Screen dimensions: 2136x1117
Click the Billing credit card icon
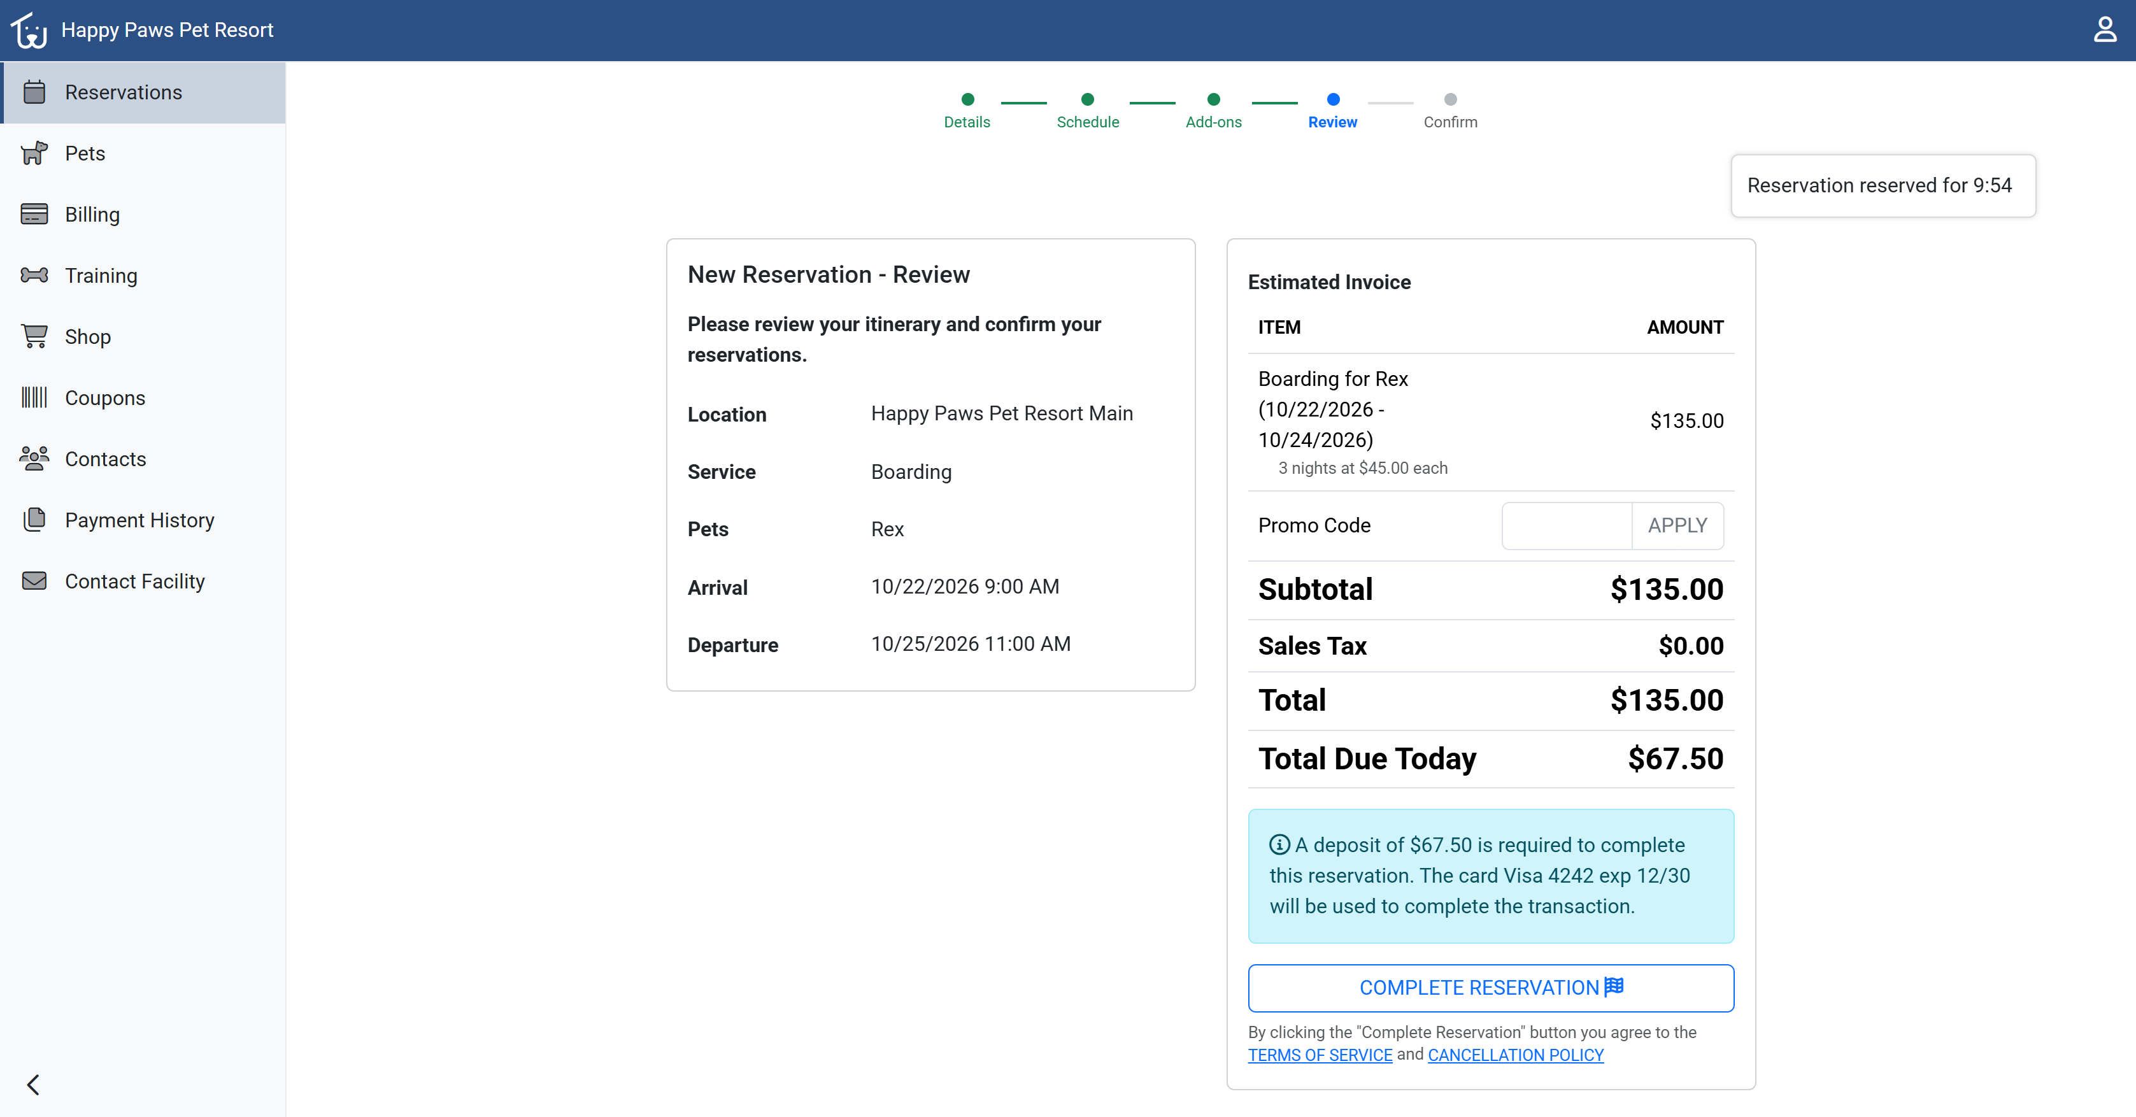point(34,214)
